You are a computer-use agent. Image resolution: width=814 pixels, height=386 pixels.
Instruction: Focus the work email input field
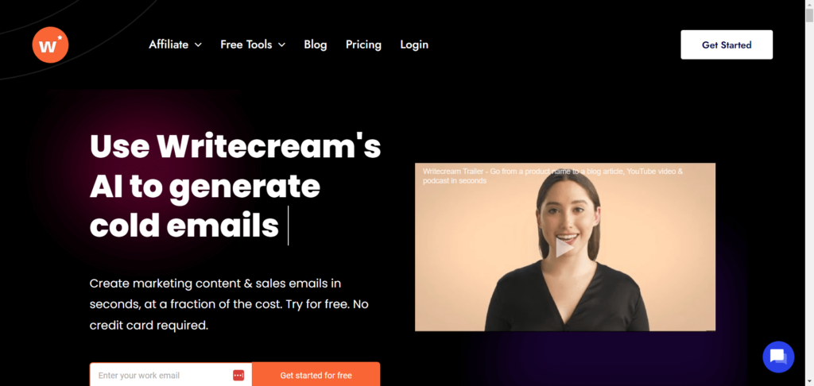click(163, 375)
